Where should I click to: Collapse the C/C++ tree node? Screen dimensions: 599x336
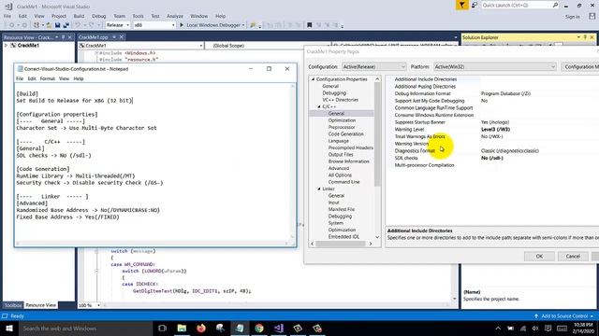coord(319,106)
